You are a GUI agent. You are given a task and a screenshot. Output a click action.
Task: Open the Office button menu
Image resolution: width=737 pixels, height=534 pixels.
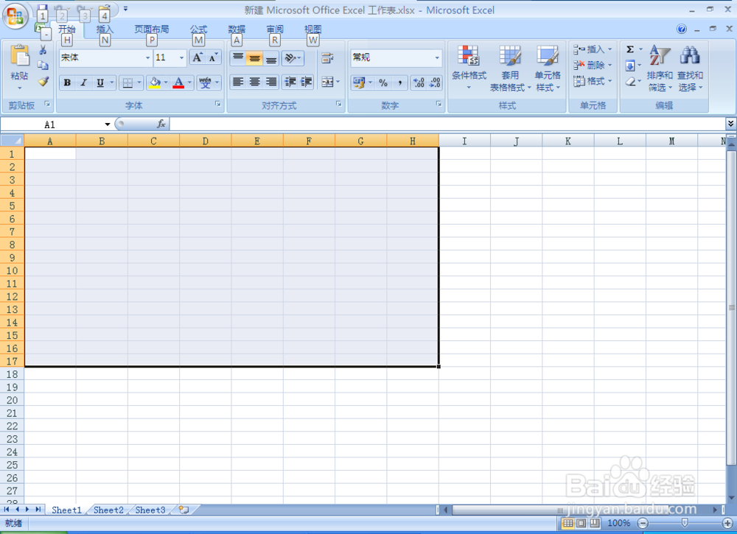pos(15,16)
